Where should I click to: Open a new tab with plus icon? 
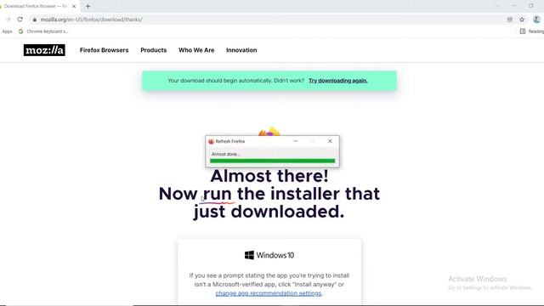point(88,6)
